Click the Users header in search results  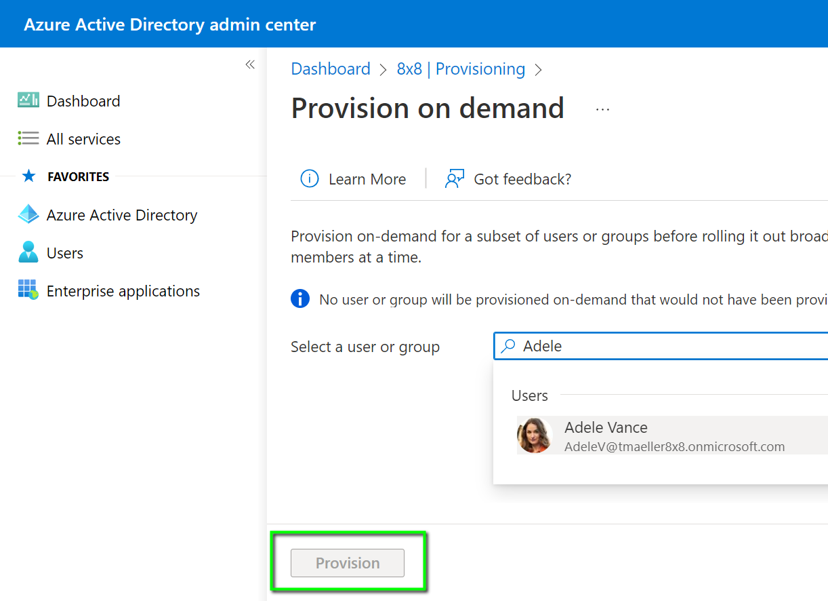tap(530, 395)
